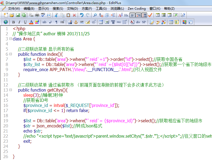Apply bold HTML tag

[x=13, y=22]
